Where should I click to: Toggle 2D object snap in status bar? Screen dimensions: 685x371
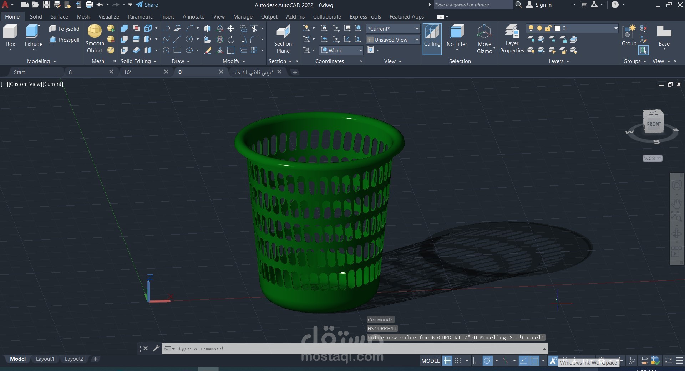(x=534, y=361)
